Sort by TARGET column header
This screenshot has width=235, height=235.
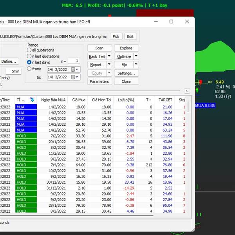tap(164, 100)
